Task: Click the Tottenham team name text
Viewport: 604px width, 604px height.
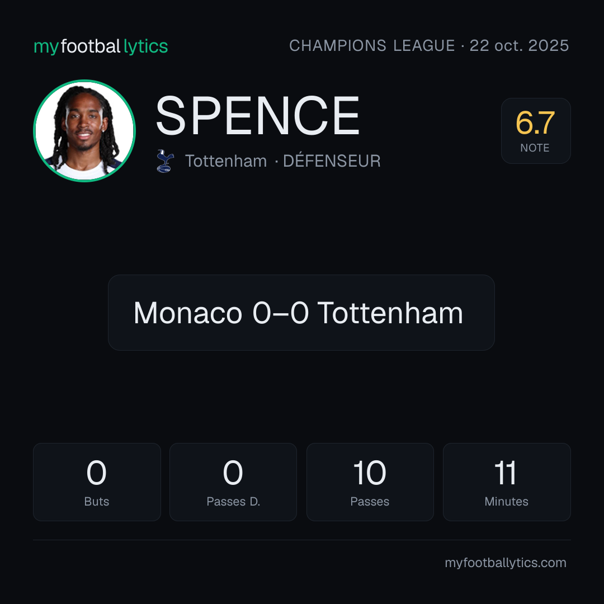Action: 226,161
